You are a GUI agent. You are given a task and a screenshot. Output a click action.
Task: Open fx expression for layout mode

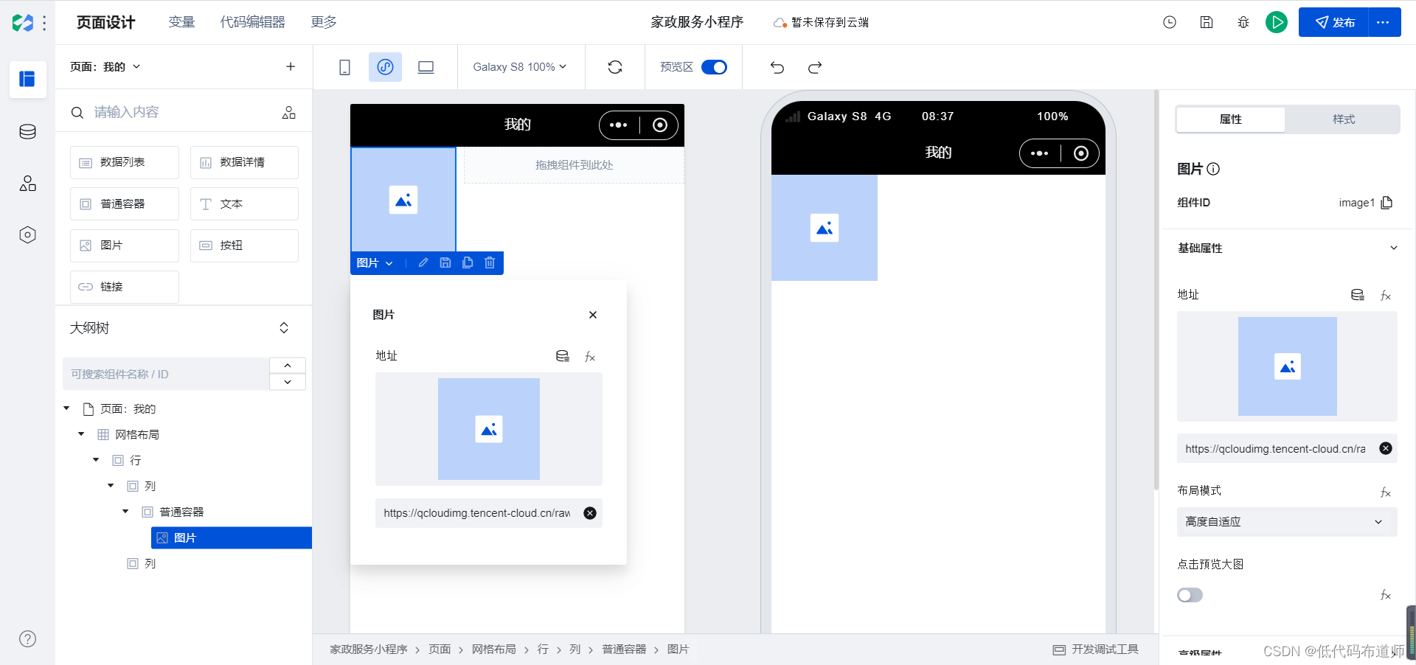(1386, 492)
